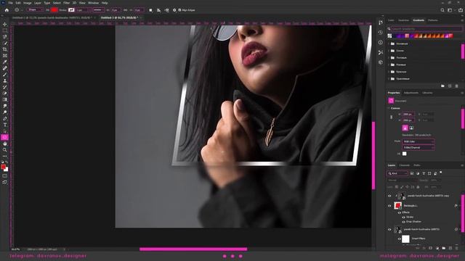Switch to the Channels tab
The image size is (465, 261).
tap(404, 165)
